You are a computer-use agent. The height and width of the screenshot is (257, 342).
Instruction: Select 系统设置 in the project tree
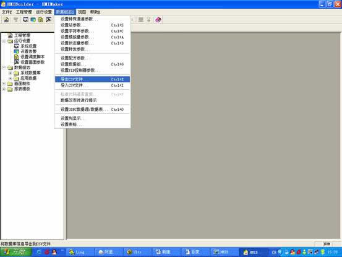pos(28,46)
